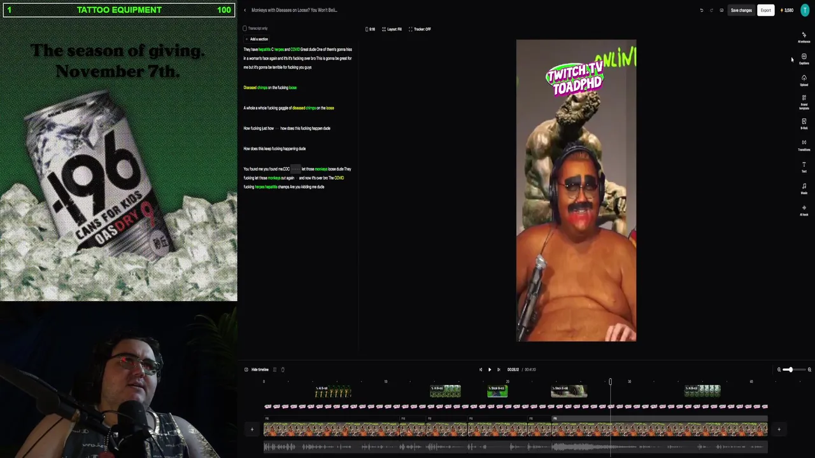
Task: Select the second AI B-roll clip on timeline
Action: [x=445, y=391]
